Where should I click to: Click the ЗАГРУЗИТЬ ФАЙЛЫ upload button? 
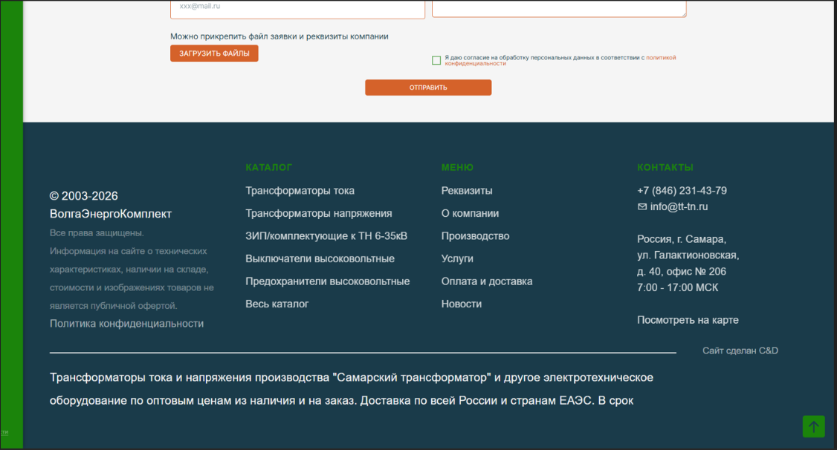(x=214, y=53)
